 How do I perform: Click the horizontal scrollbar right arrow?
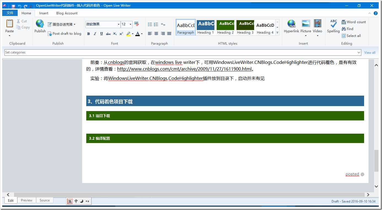point(368,195)
